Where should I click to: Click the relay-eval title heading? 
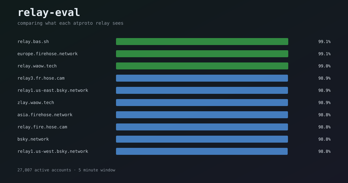(49, 12)
